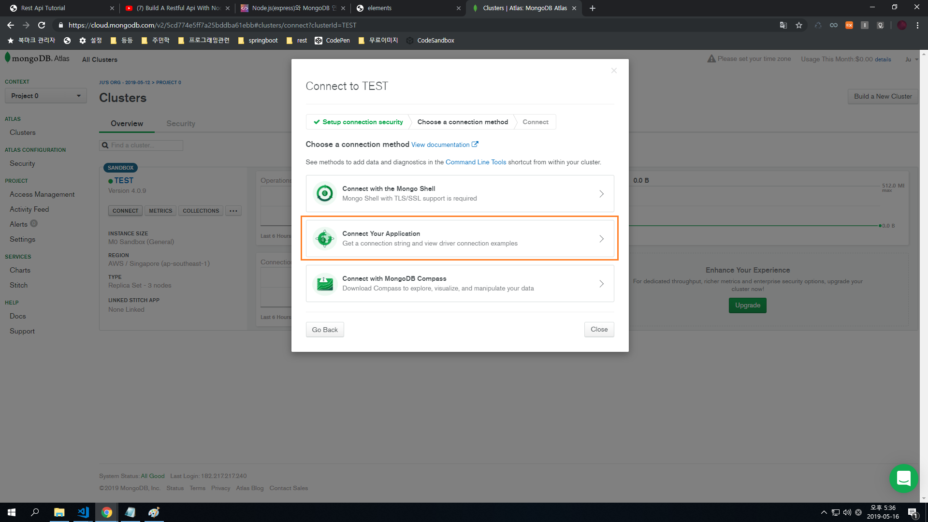This screenshot has height=522, width=928.
Task: Expand the Connect Your Application chevron
Action: (x=602, y=239)
